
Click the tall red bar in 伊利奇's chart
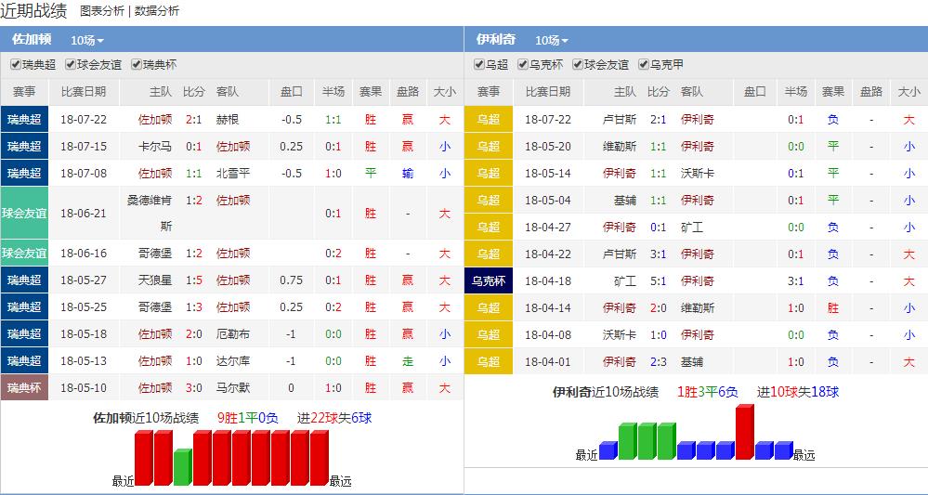[744, 432]
